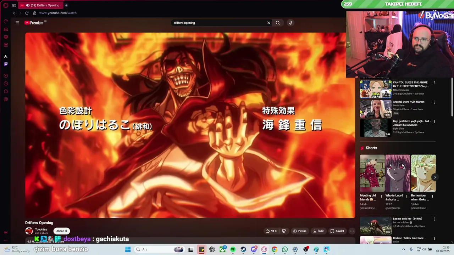The width and height of the screenshot is (454, 255).
Task: Open the Opera GX main menu logo
Action: tap(6, 5)
